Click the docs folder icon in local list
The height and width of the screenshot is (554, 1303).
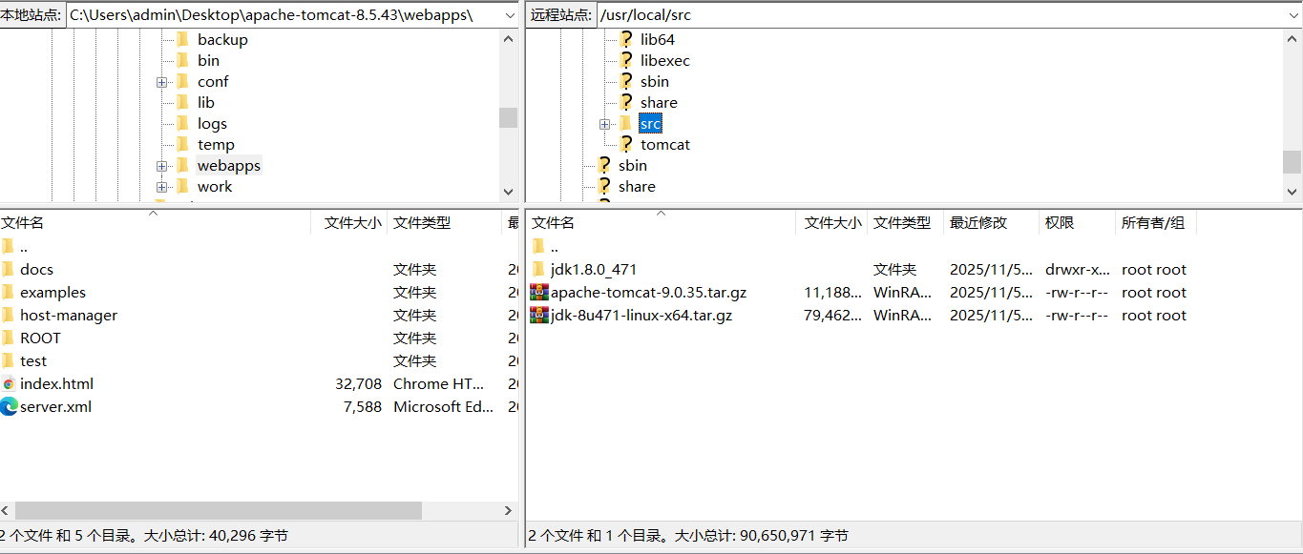[x=8, y=269]
